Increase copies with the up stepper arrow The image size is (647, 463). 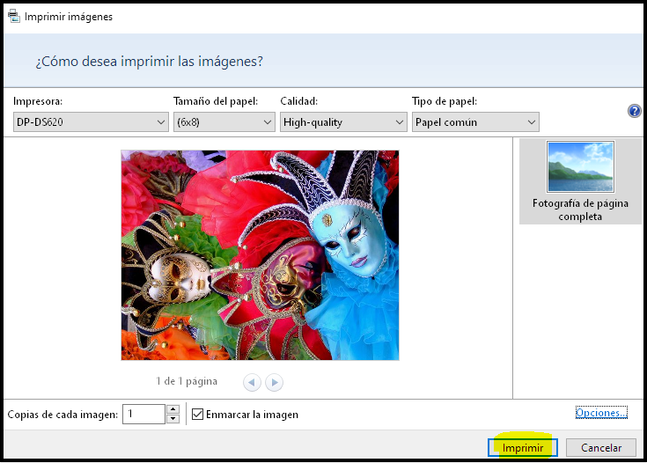pyautogui.click(x=173, y=409)
